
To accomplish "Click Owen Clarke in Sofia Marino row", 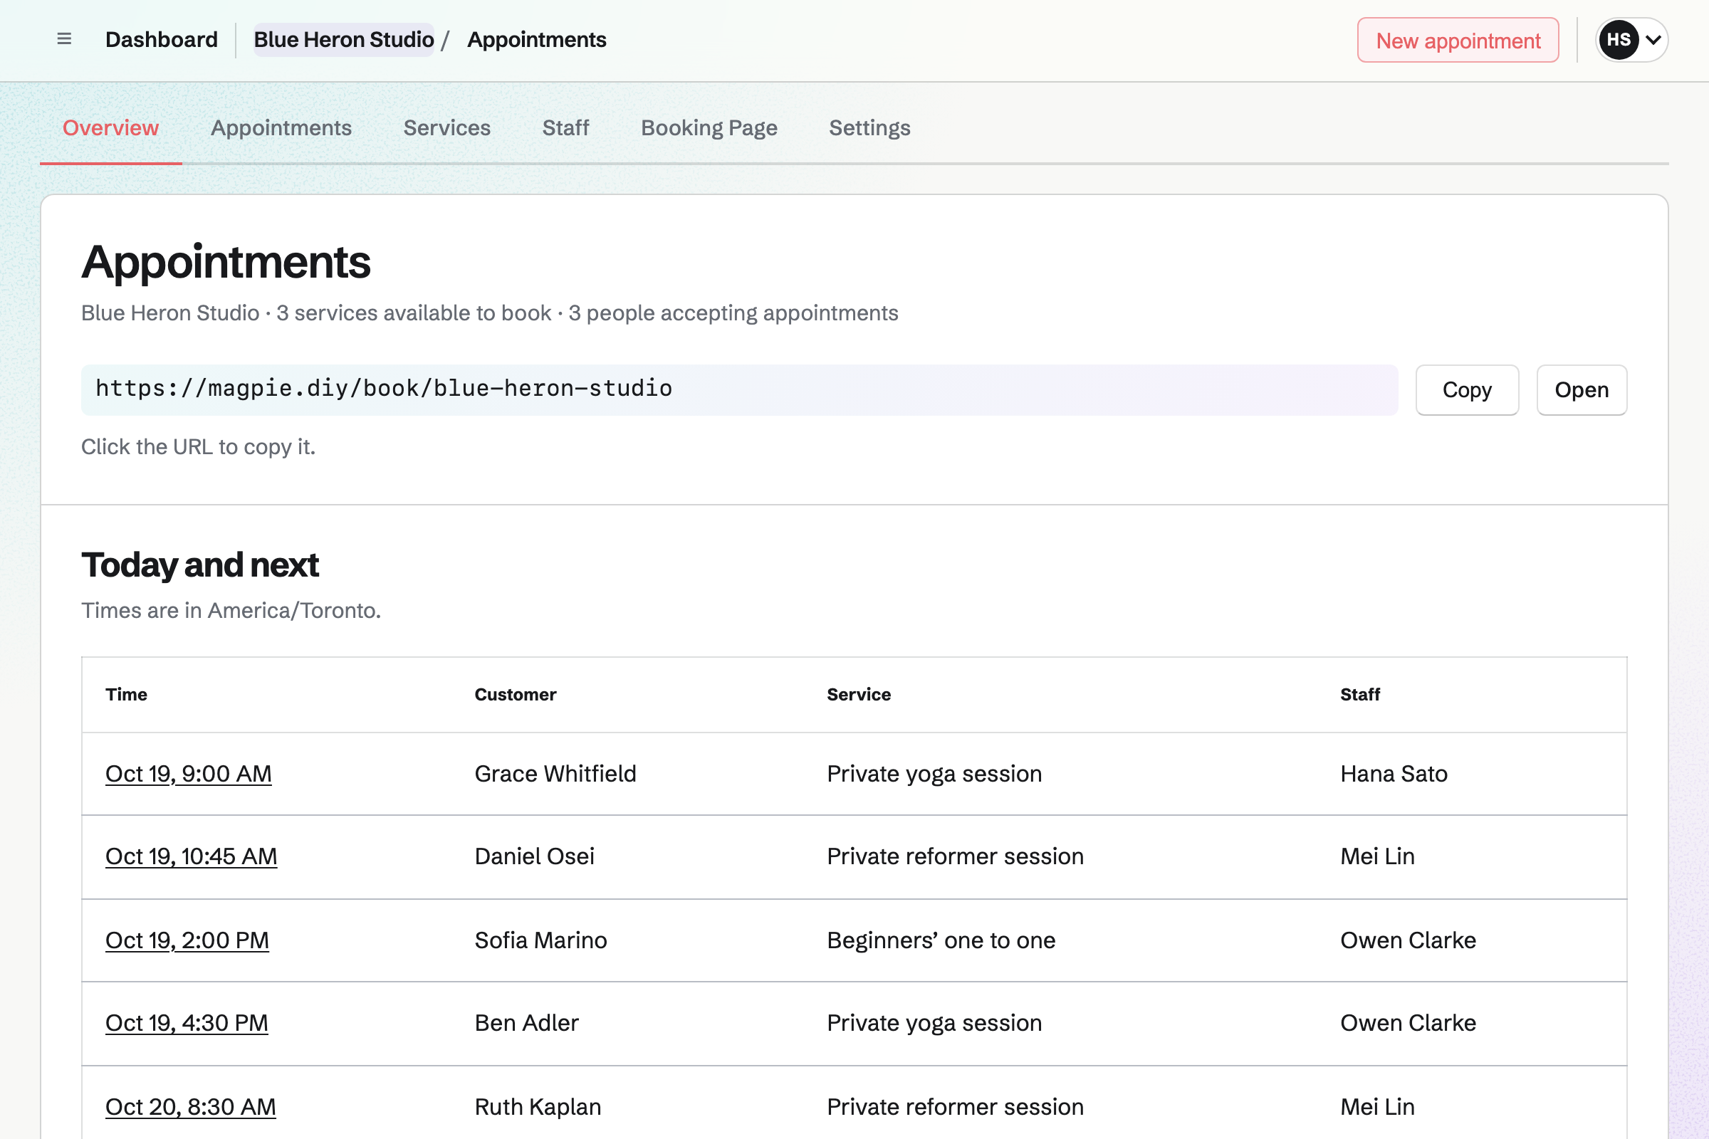I will click(1408, 940).
